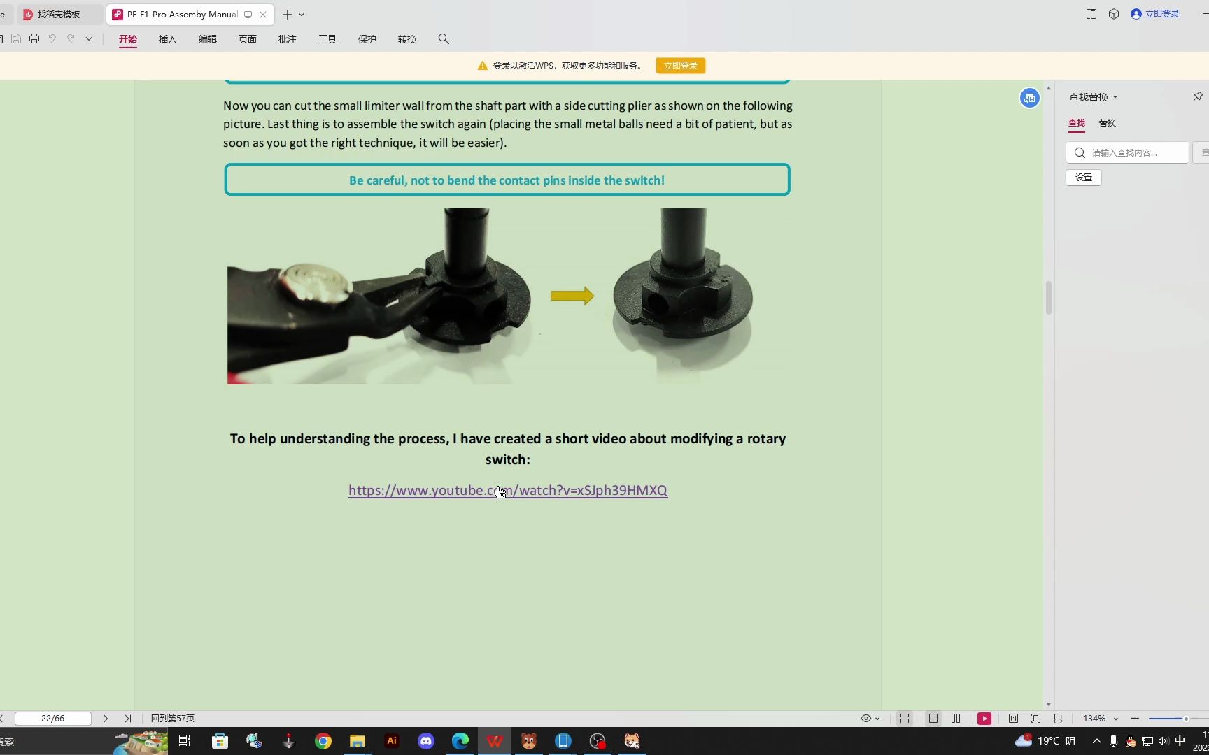The height and width of the screenshot is (755, 1209).
Task: Open Discord from taskbar
Action: point(426,741)
